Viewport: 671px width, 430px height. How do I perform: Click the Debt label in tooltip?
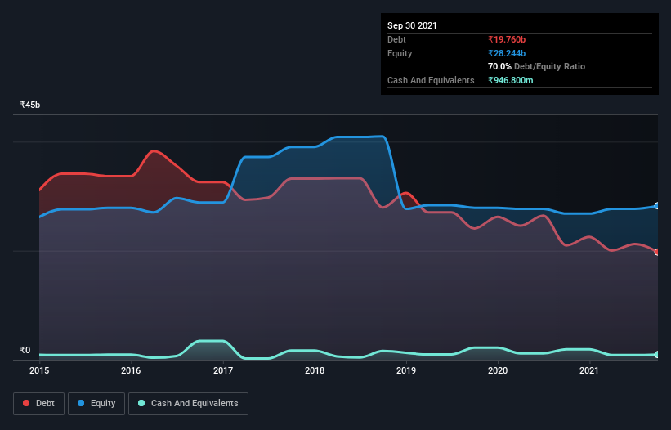396,39
